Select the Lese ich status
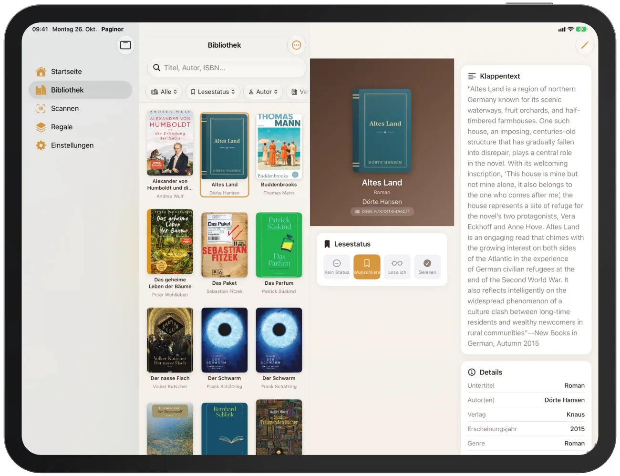 tap(397, 267)
